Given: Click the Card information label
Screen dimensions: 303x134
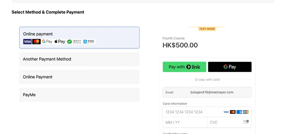Looking at the screenshot, I should tap(175, 104).
